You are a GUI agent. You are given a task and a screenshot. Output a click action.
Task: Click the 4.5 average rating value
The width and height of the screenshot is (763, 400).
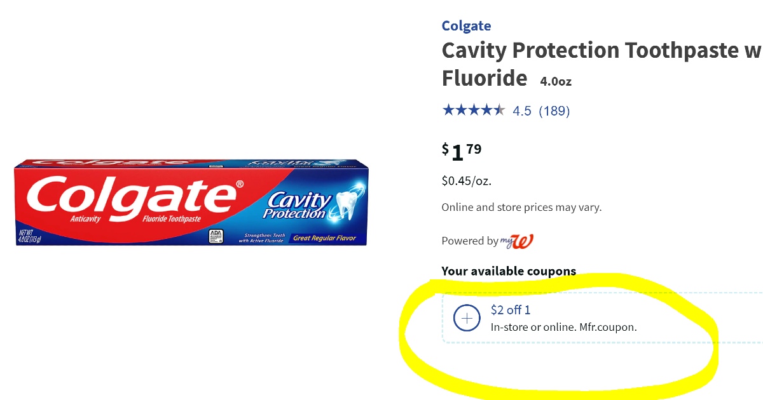pos(523,110)
